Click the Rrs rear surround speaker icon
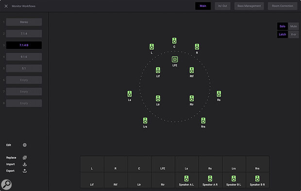301x191 pixels. point(203,121)
